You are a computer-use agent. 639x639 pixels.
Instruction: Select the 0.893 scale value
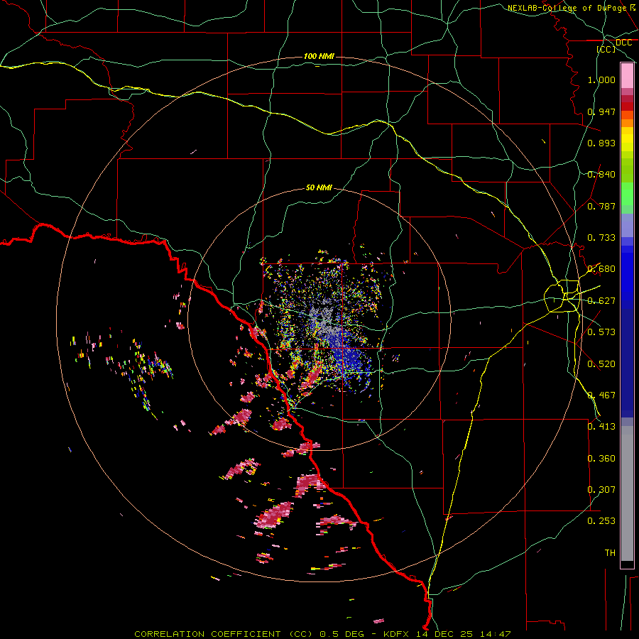pyautogui.click(x=601, y=143)
